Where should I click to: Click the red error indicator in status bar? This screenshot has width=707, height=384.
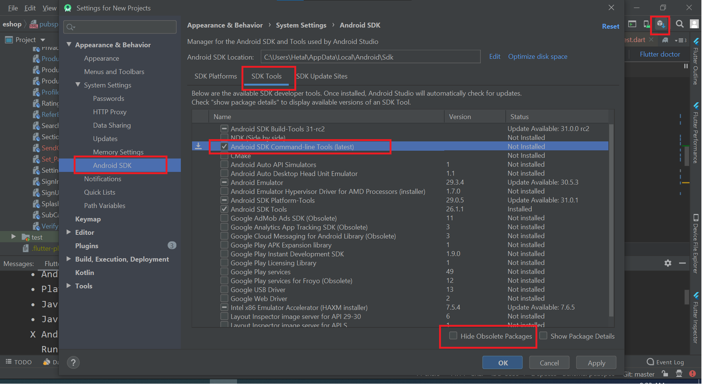(692, 374)
